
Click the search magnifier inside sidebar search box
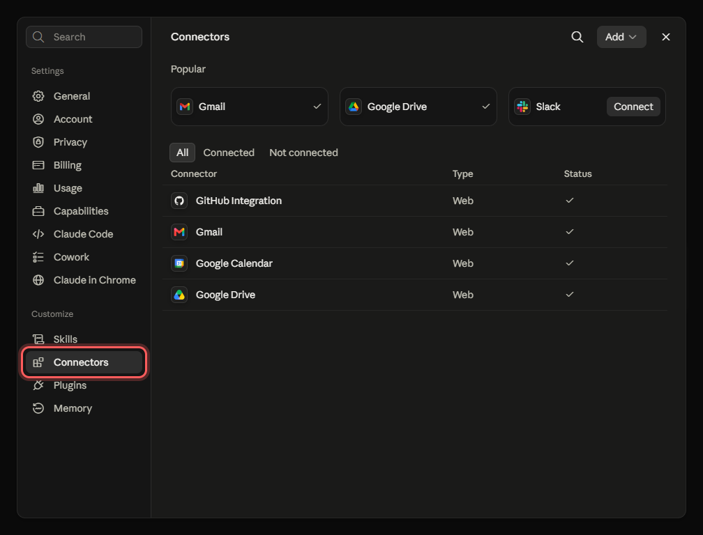(x=38, y=37)
